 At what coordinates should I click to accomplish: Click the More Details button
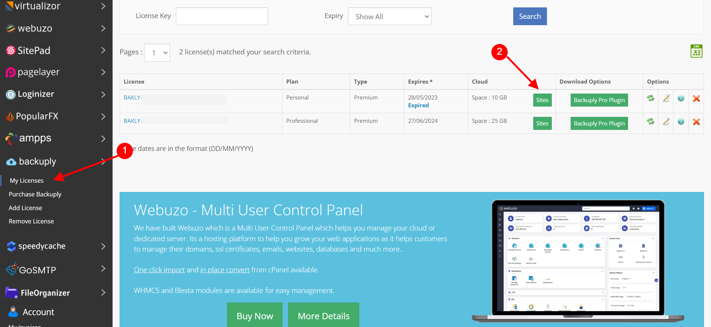(x=324, y=315)
